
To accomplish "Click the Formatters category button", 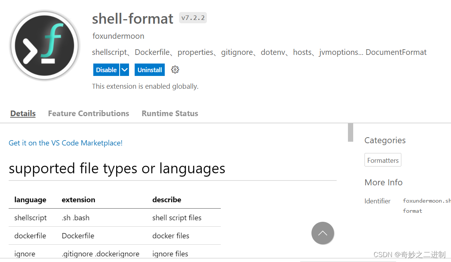I will click(x=383, y=159).
